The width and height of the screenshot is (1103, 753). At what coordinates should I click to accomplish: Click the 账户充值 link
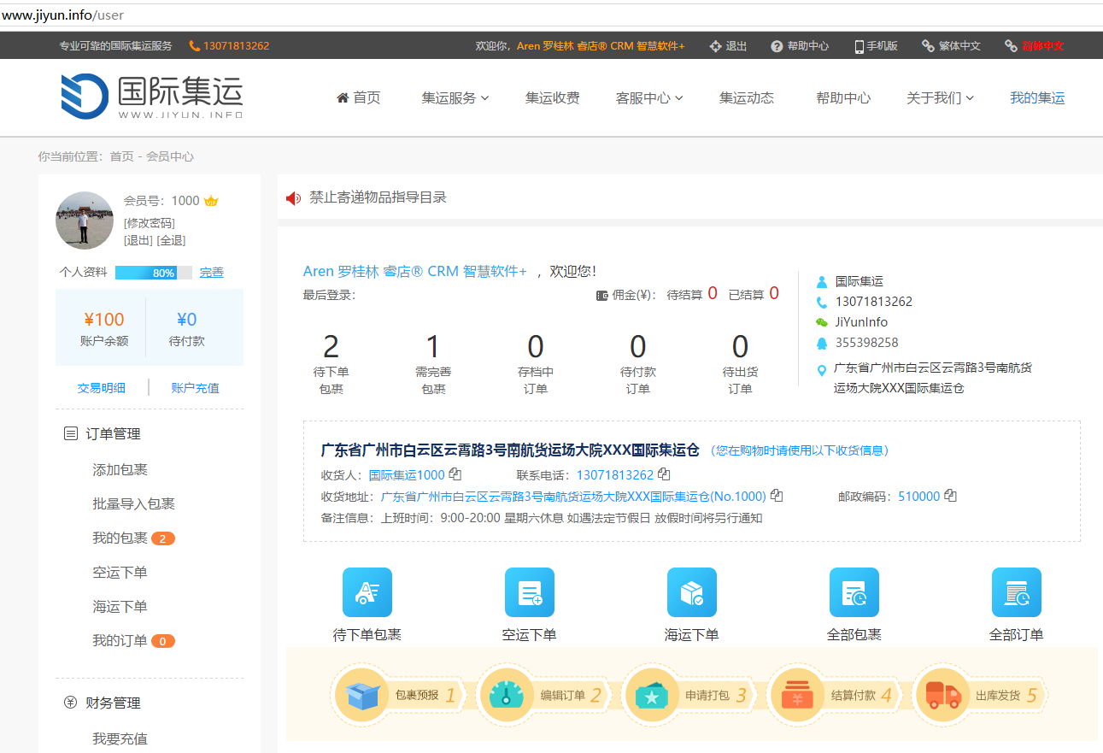(195, 388)
